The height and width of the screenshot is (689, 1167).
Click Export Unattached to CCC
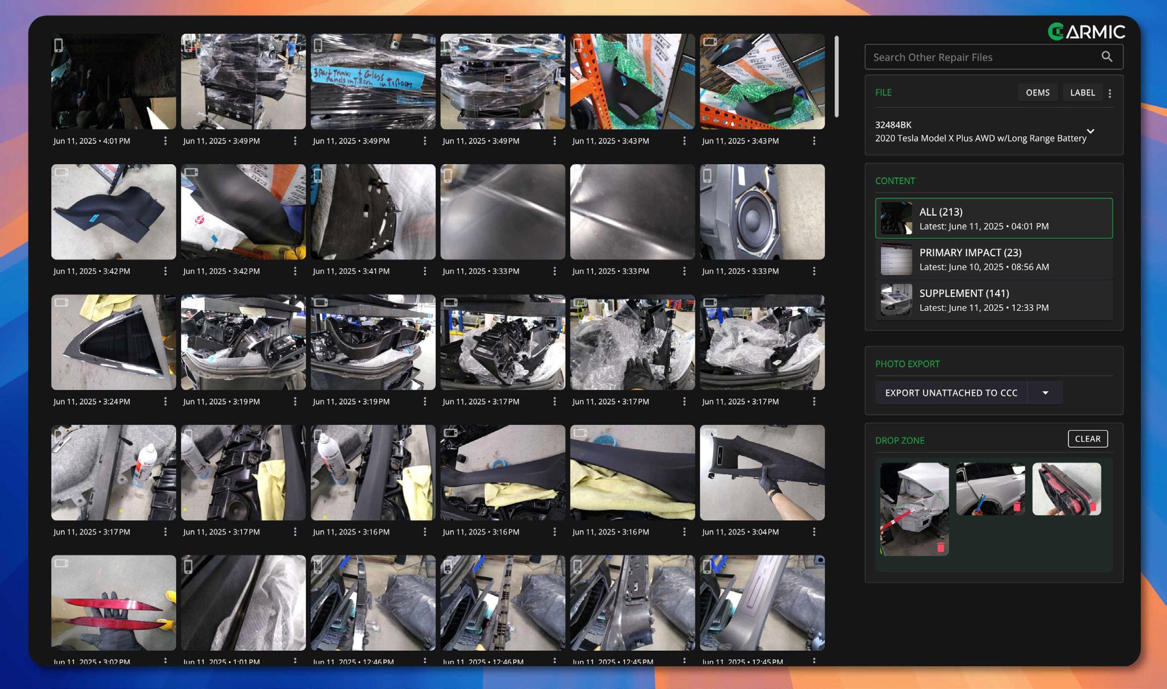[951, 393]
